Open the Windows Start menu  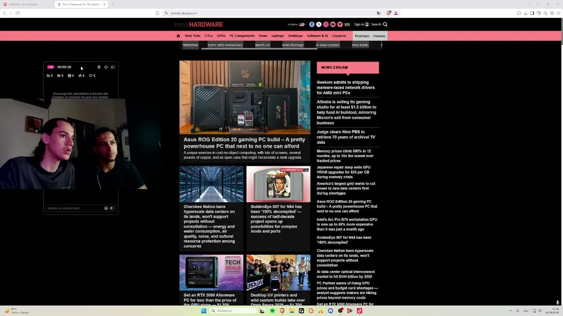pyautogui.click(x=204, y=311)
